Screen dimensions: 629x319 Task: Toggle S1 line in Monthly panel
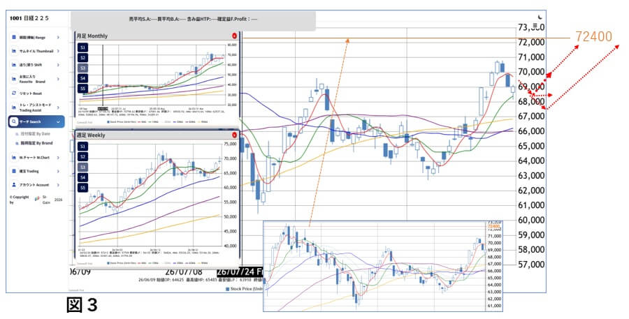pyautogui.click(x=82, y=47)
